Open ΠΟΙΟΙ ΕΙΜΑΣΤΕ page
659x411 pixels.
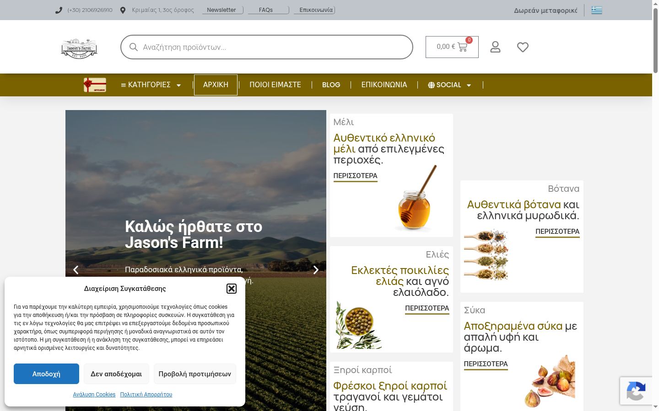click(275, 85)
